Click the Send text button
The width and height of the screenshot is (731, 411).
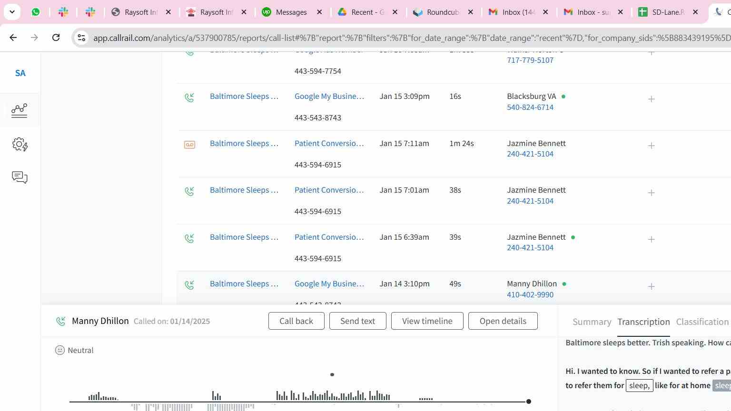click(358, 321)
